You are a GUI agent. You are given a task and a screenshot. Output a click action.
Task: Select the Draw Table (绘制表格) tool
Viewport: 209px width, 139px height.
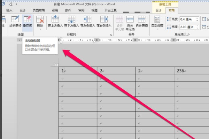[15, 21]
